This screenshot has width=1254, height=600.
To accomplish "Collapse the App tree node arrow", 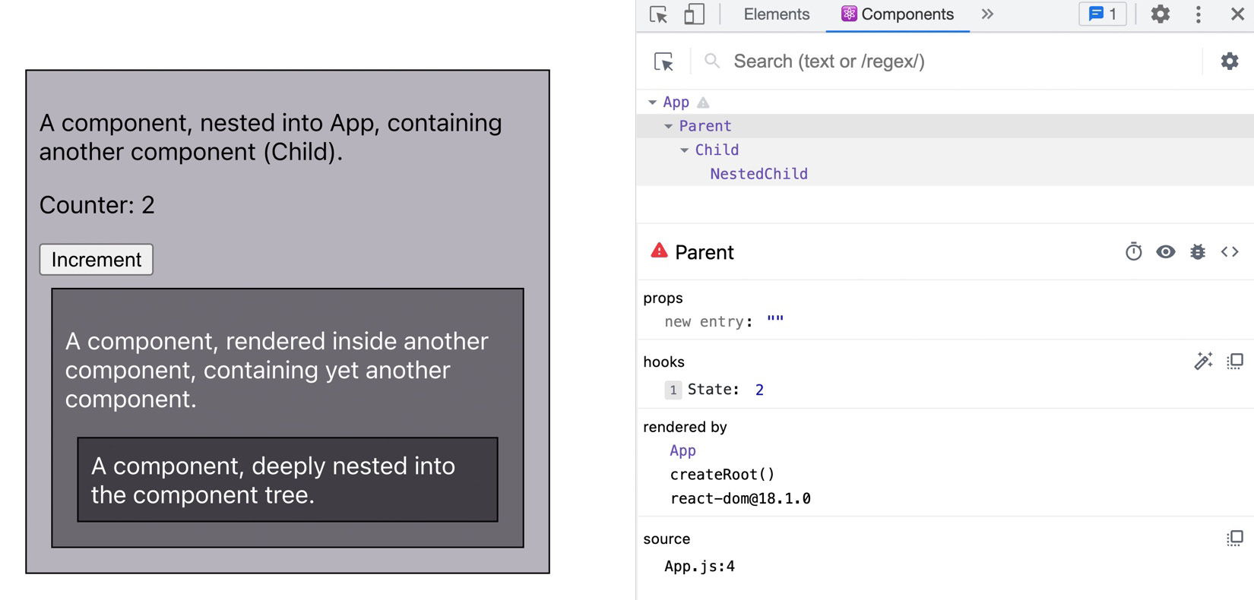I will pos(652,103).
